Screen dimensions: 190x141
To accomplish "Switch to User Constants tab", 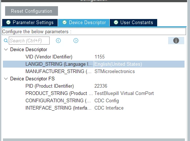I will (133, 23).
